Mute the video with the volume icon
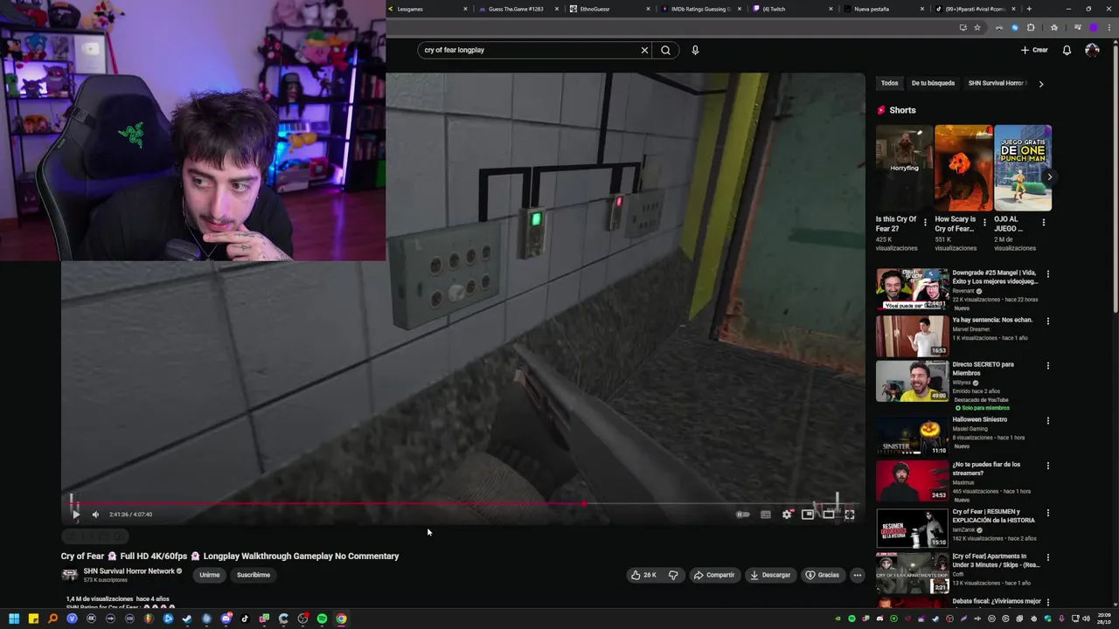 (x=95, y=515)
